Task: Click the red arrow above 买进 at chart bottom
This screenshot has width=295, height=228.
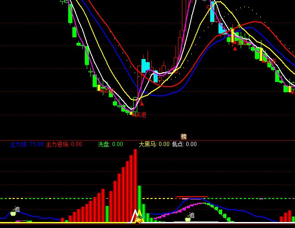Action: pyautogui.click(x=142, y=104)
